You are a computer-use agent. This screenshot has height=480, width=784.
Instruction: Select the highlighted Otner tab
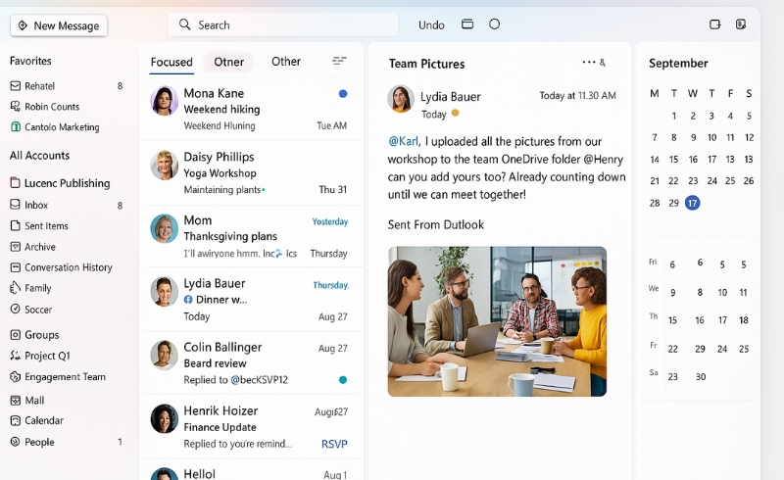(229, 62)
